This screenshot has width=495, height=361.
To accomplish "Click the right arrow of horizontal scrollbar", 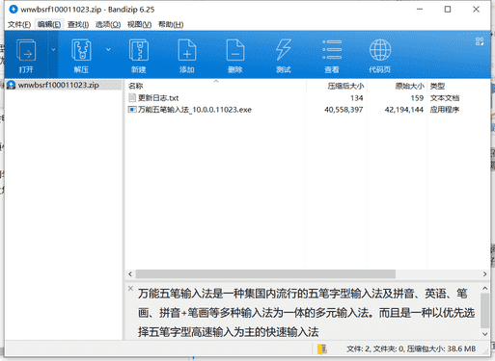I will 484,274.
